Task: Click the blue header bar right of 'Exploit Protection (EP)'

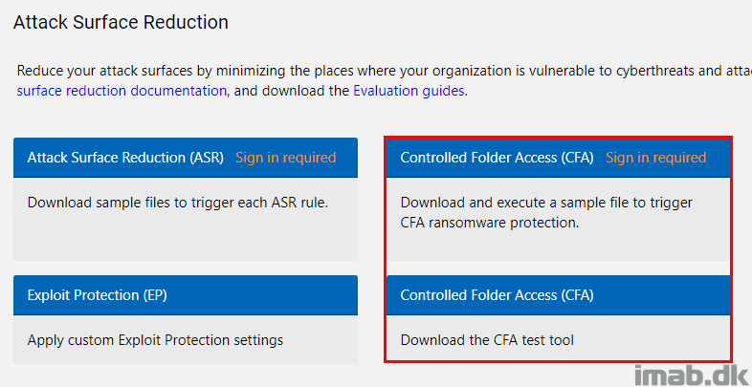Action: point(268,295)
